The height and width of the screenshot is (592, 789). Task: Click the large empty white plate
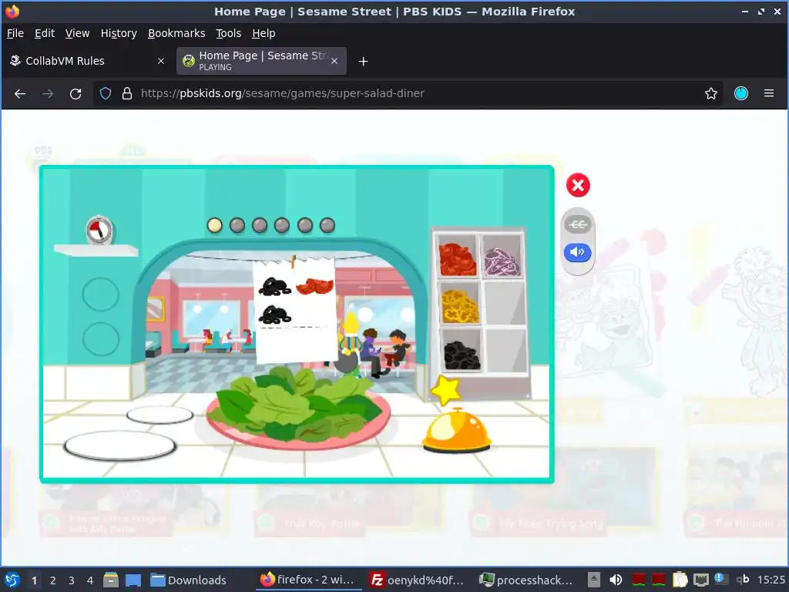pos(119,446)
